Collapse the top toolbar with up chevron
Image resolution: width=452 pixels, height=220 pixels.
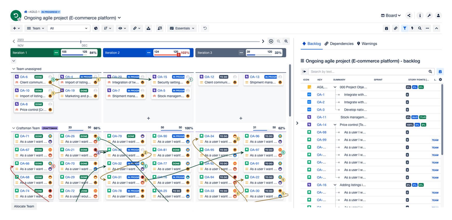[x=436, y=28]
